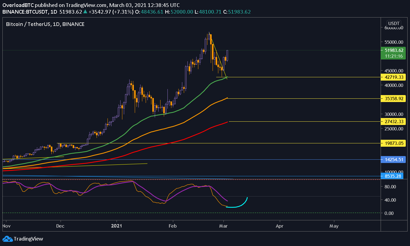Click the Nov label on time axis
The height and width of the screenshot is (246, 410).
[6, 225]
